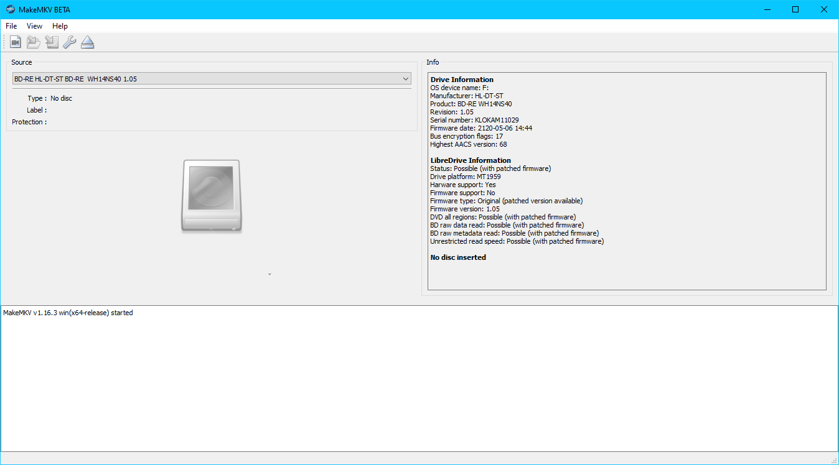Viewport: 839px width, 465px height.
Task: Click the 'Highest AACS version: 68' line
Action: pos(469,144)
